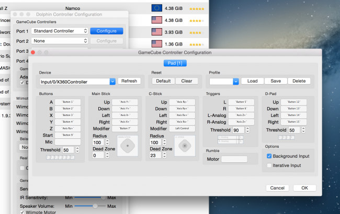The width and height of the screenshot is (340, 214).
Task: Click the Clear reset button
Action: 187,81
